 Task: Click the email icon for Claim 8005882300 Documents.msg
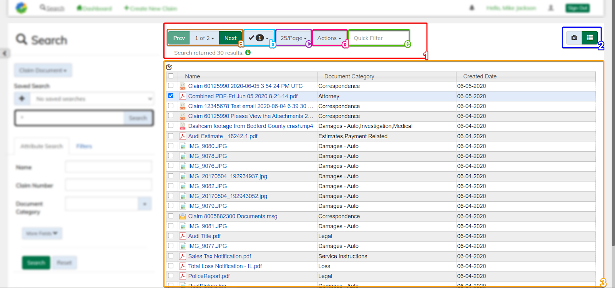tap(183, 216)
